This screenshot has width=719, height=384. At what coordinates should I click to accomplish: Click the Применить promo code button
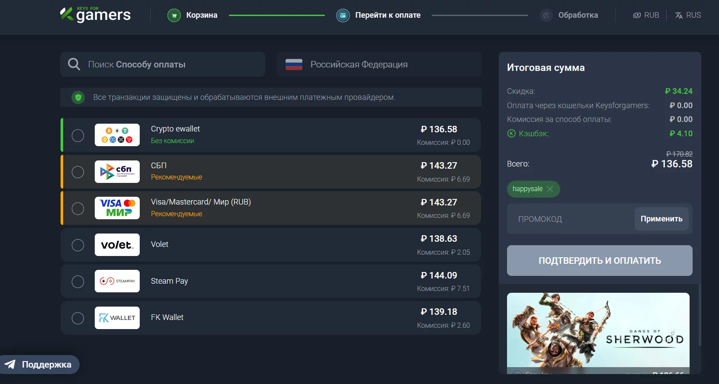click(x=661, y=219)
